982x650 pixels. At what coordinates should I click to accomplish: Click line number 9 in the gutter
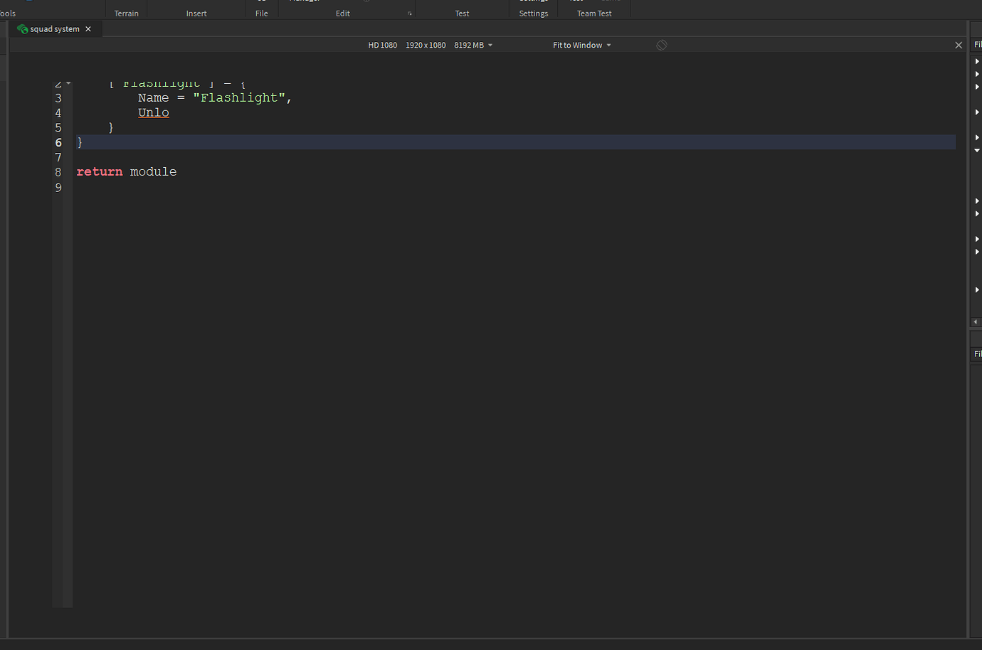(x=58, y=187)
